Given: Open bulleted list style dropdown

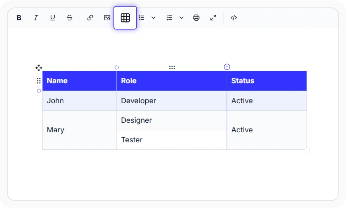Looking at the screenshot, I should pos(154,18).
